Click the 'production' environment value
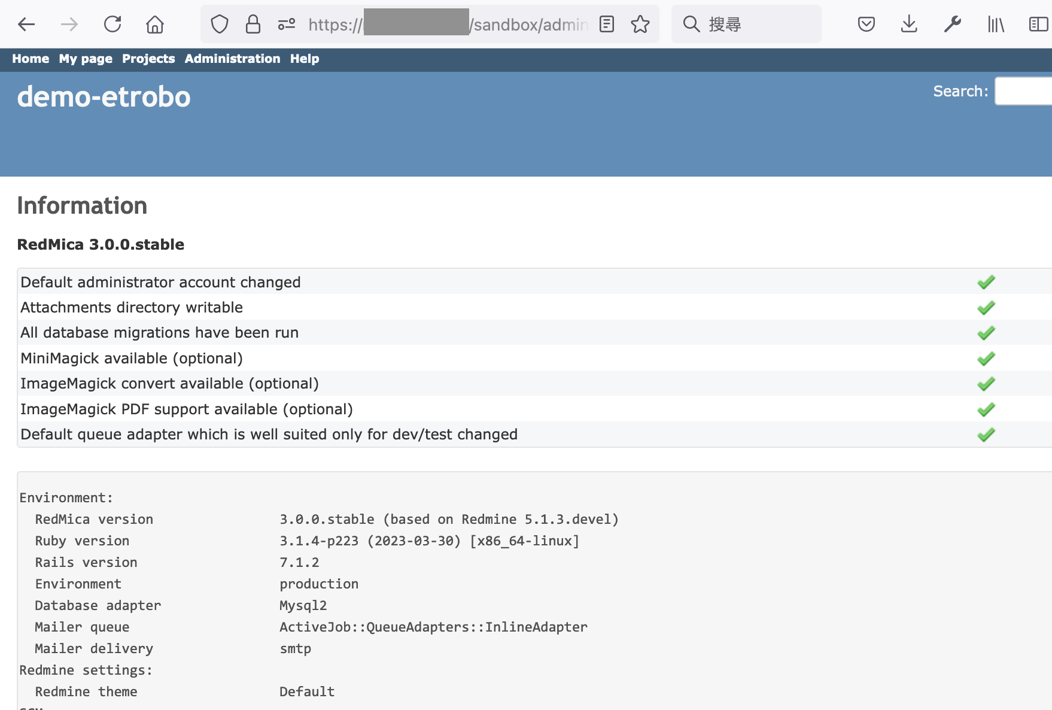Image resolution: width=1052 pixels, height=710 pixels. point(319,584)
